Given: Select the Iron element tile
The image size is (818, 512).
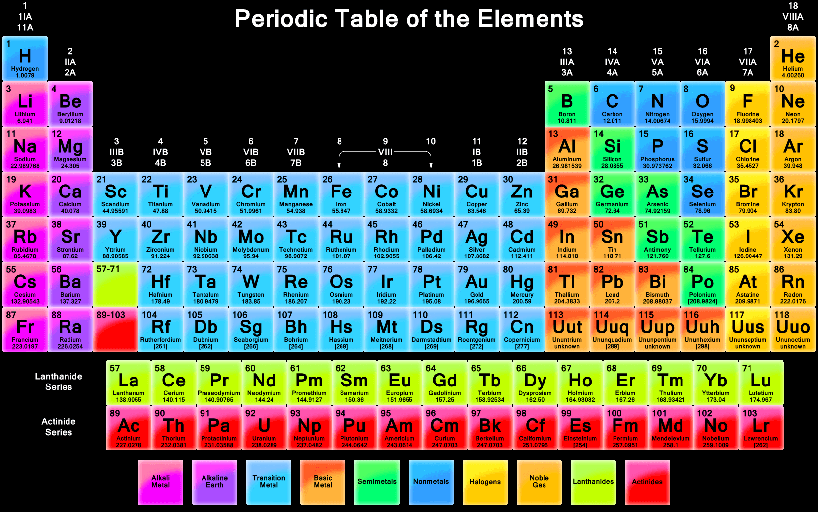Looking at the screenshot, I should (x=341, y=194).
